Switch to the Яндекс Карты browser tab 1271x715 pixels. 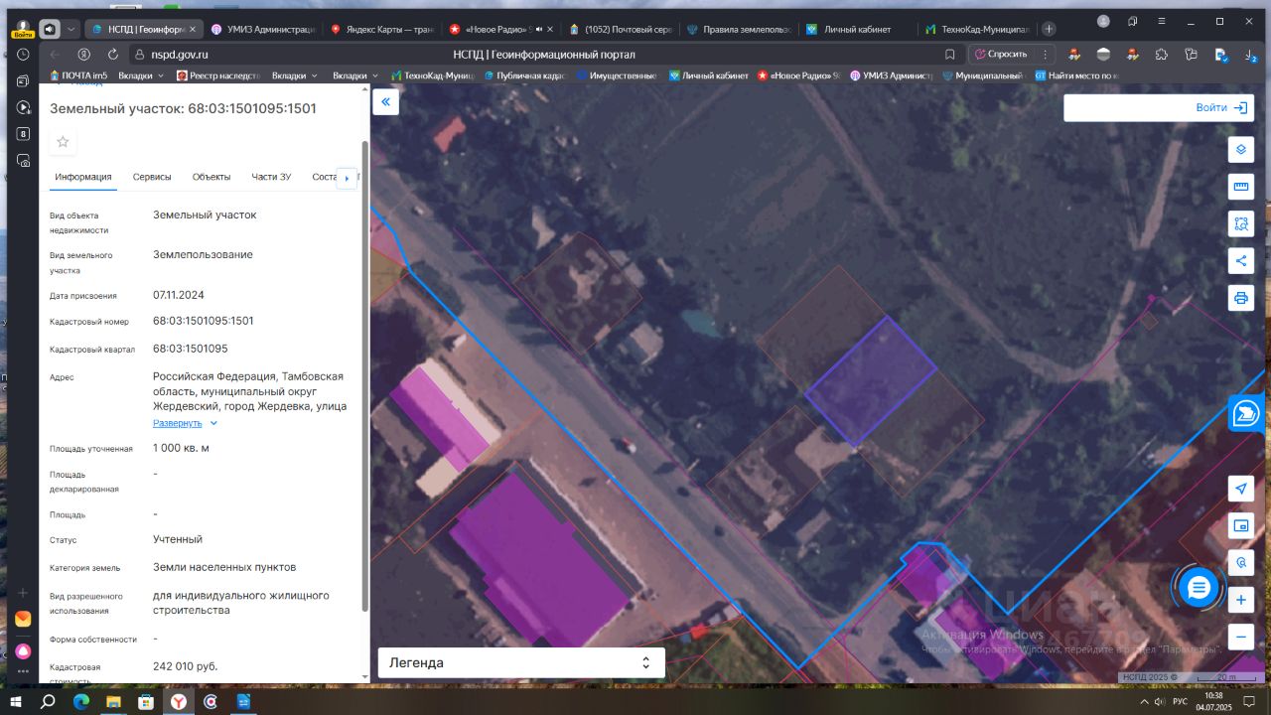coord(382,29)
